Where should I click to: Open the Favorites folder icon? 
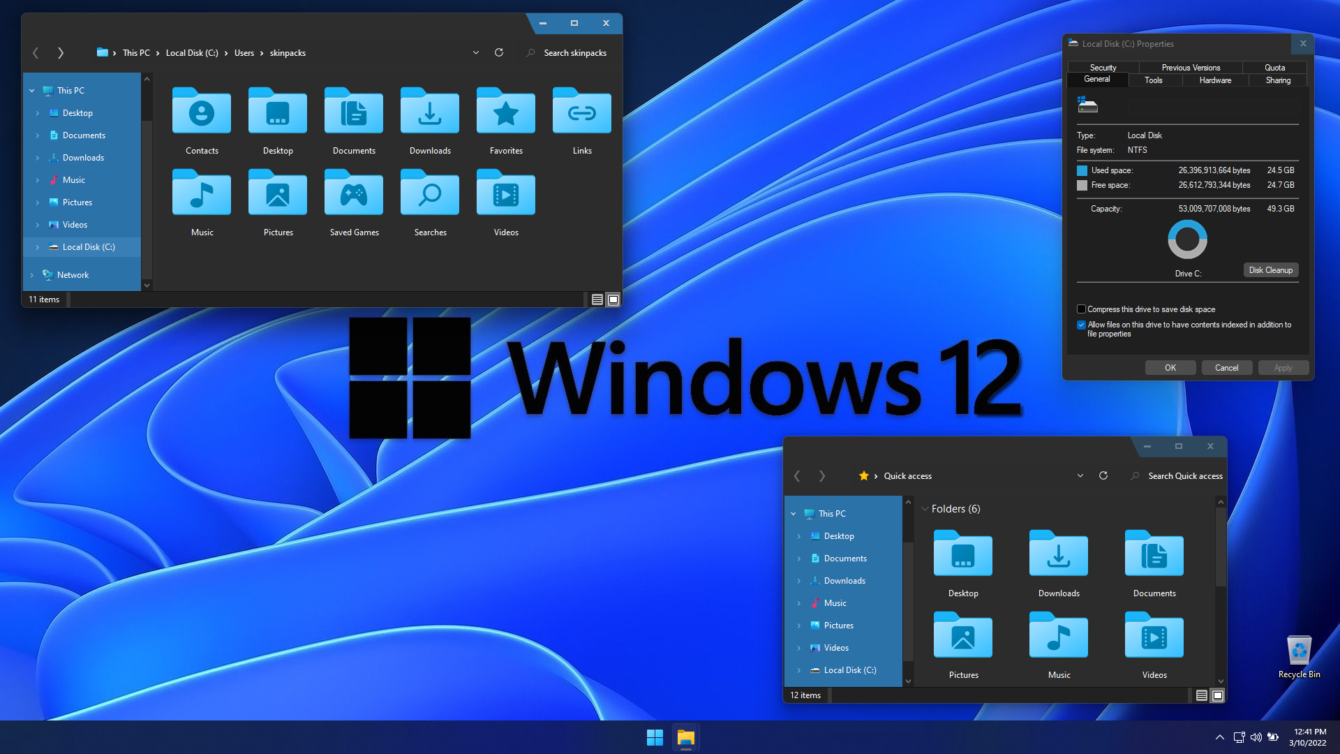coord(506,112)
